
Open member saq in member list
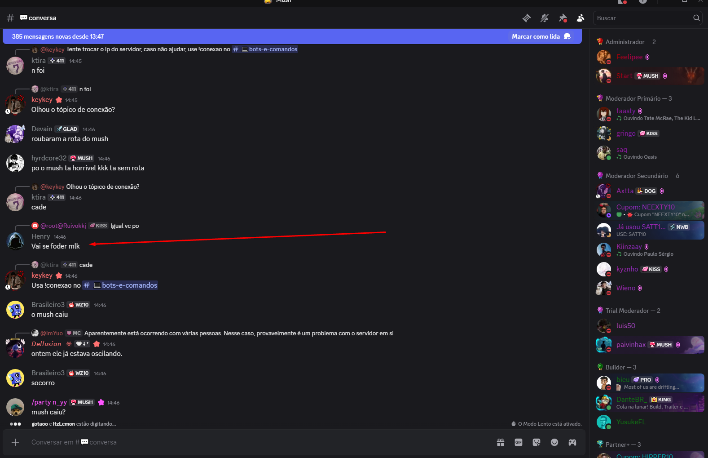pyautogui.click(x=650, y=153)
